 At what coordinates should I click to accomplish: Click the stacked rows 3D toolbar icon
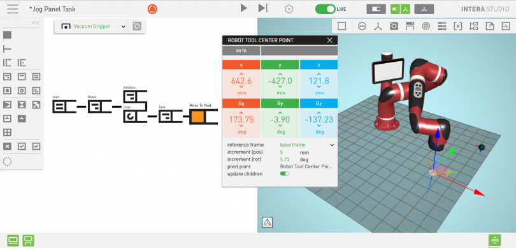442,26
